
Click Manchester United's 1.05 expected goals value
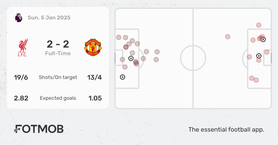tap(95, 98)
